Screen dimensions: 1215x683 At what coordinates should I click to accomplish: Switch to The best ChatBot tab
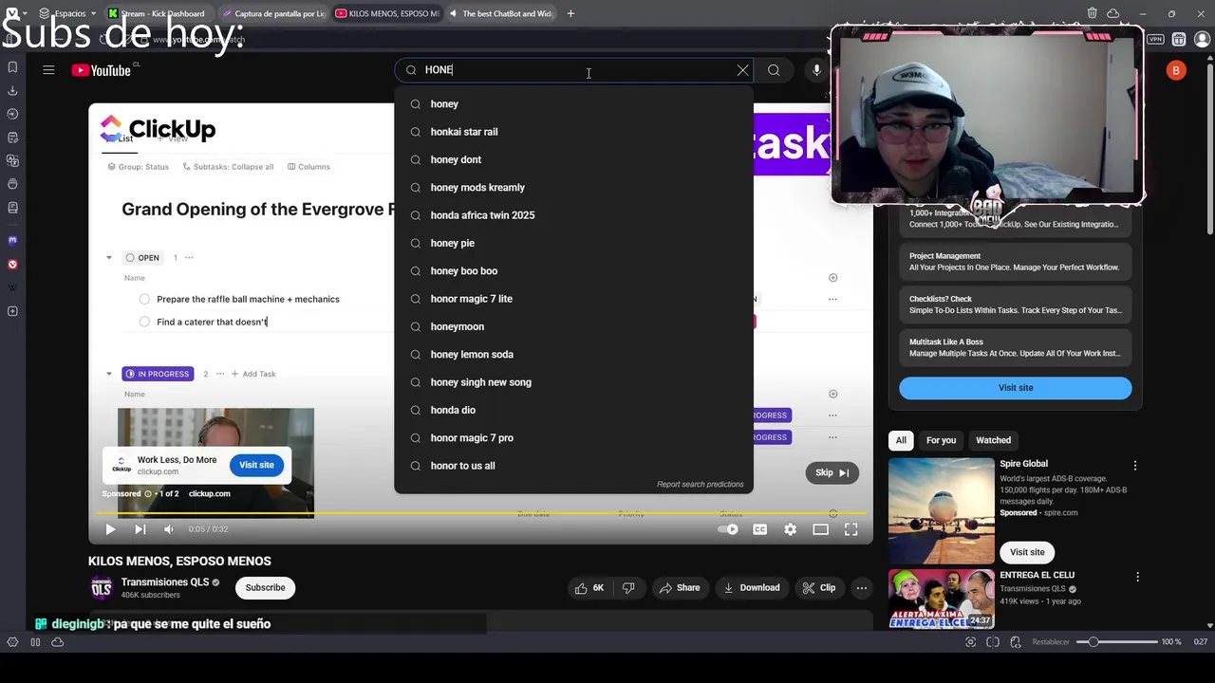coord(501,13)
